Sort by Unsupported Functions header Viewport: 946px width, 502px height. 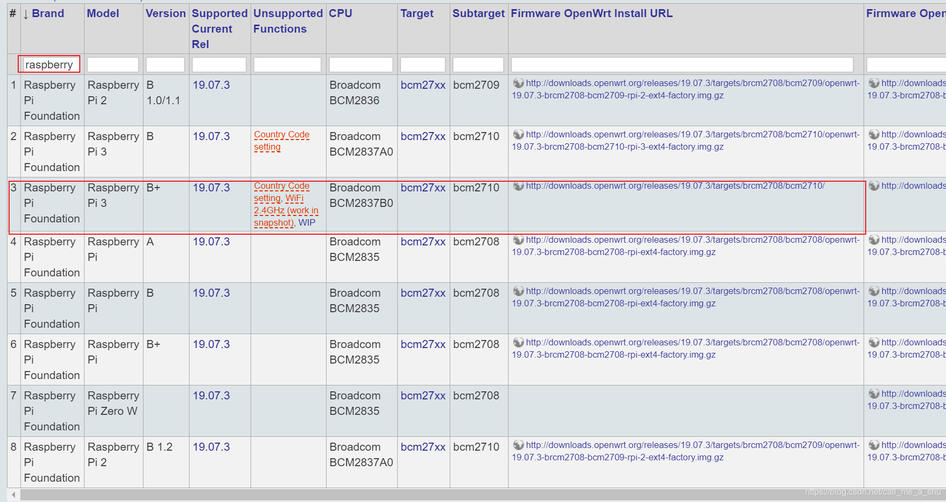pos(288,21)
